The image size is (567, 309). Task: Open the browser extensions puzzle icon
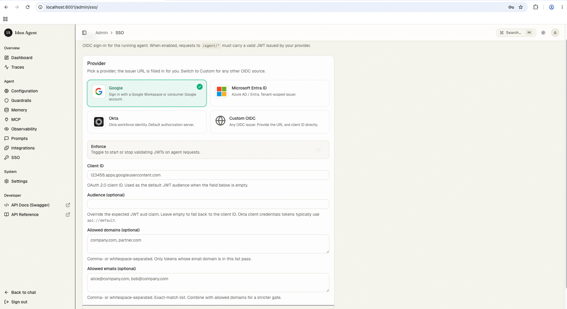[536, 7]
